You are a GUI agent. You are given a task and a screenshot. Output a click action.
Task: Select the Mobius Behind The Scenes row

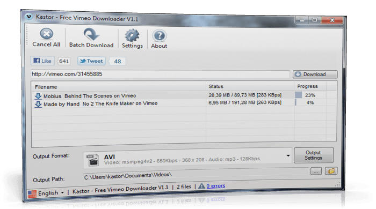tap(184, 95)
